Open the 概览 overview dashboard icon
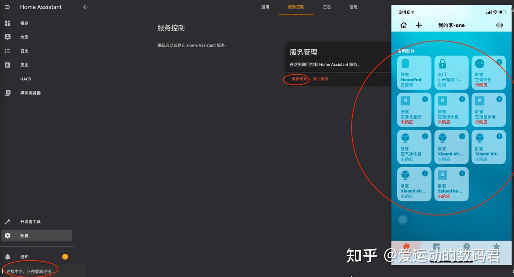 [x=8, y=23]
